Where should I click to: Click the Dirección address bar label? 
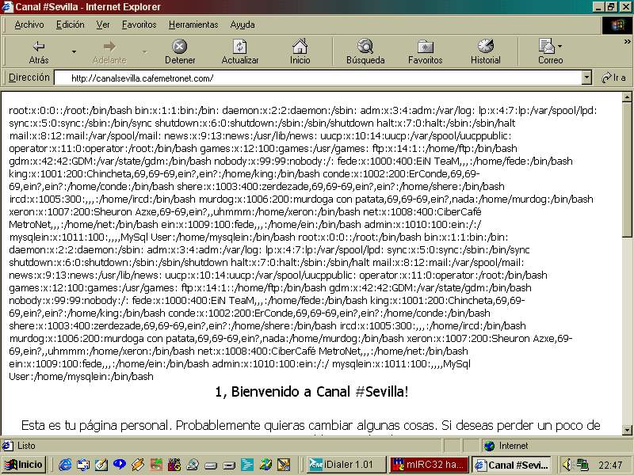pyautogui.click(x=29, y=78)
